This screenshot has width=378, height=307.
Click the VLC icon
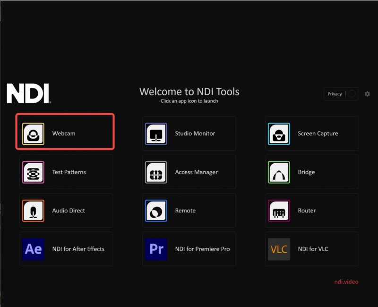point(279,249)
